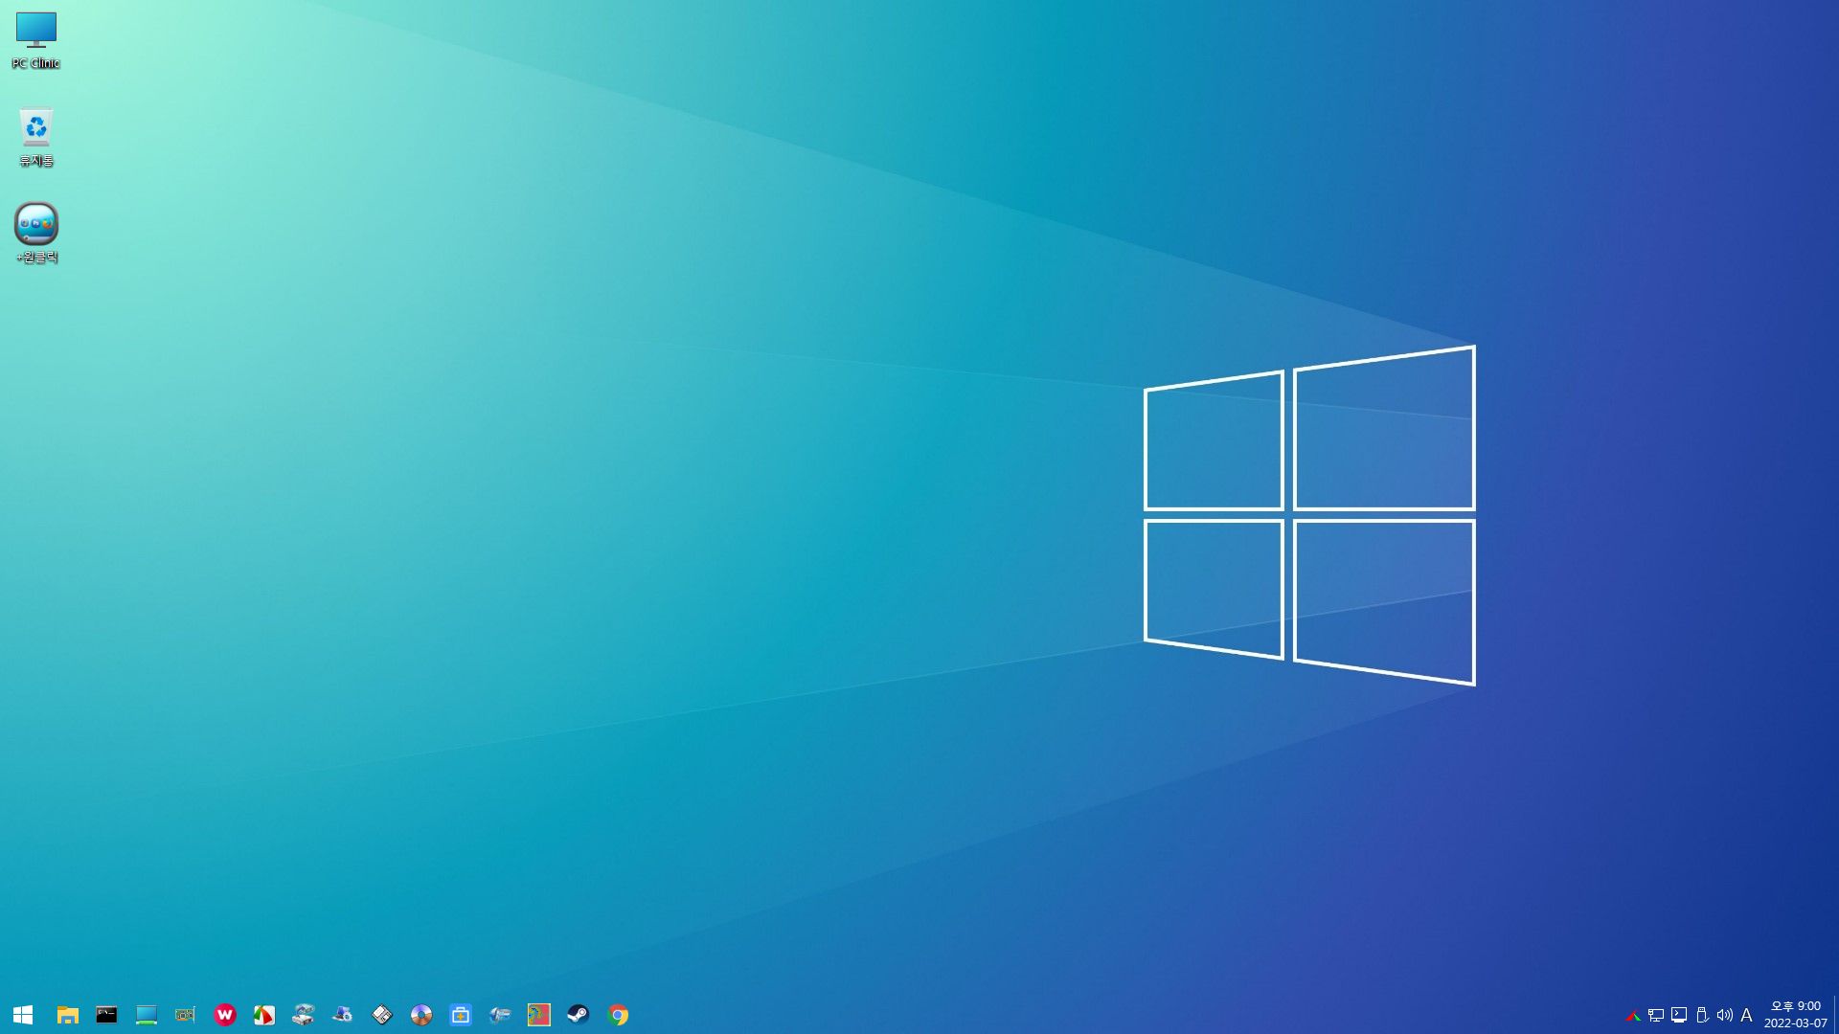Open the network status tray icon
The height and width of the screenshot is (1034, 1839).
1656,1016
